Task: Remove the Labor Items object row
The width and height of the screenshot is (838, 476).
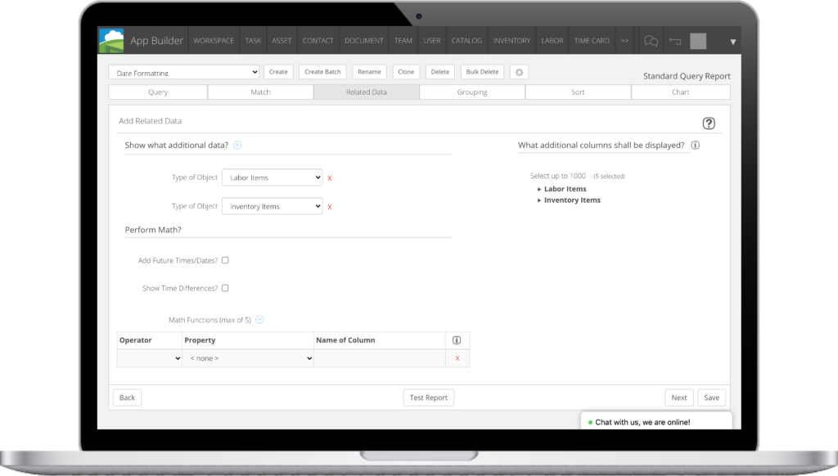Action: pyautogui.click(x=330, y=178)
